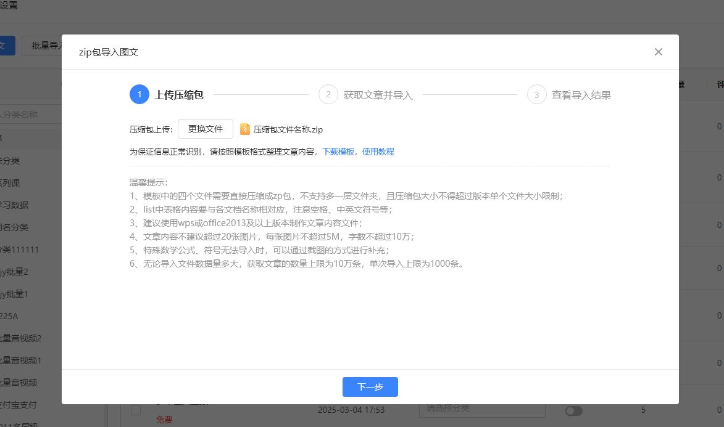Select the 学习数据 category in sidebar
Screen dimensions: 724x427
15,205
